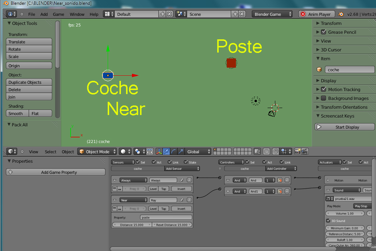
Task: Open the 3D View Select menu
Action: pyautogui.click(x=50, y=152)
